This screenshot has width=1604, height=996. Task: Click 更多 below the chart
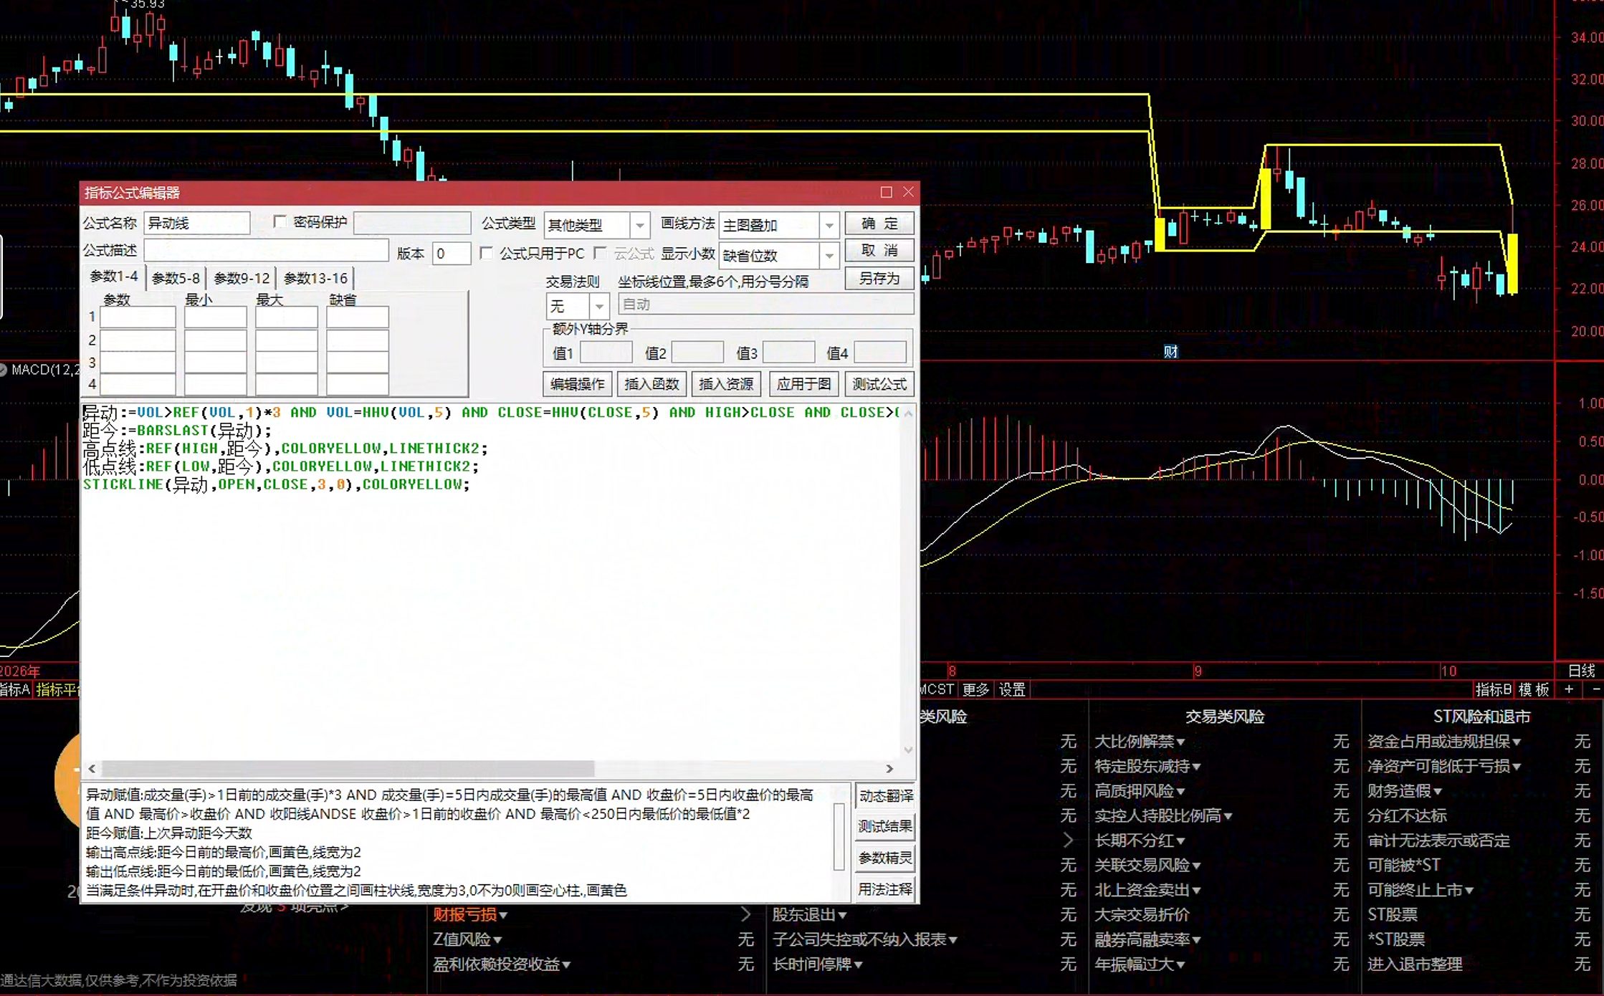click(x=975, y=689)
